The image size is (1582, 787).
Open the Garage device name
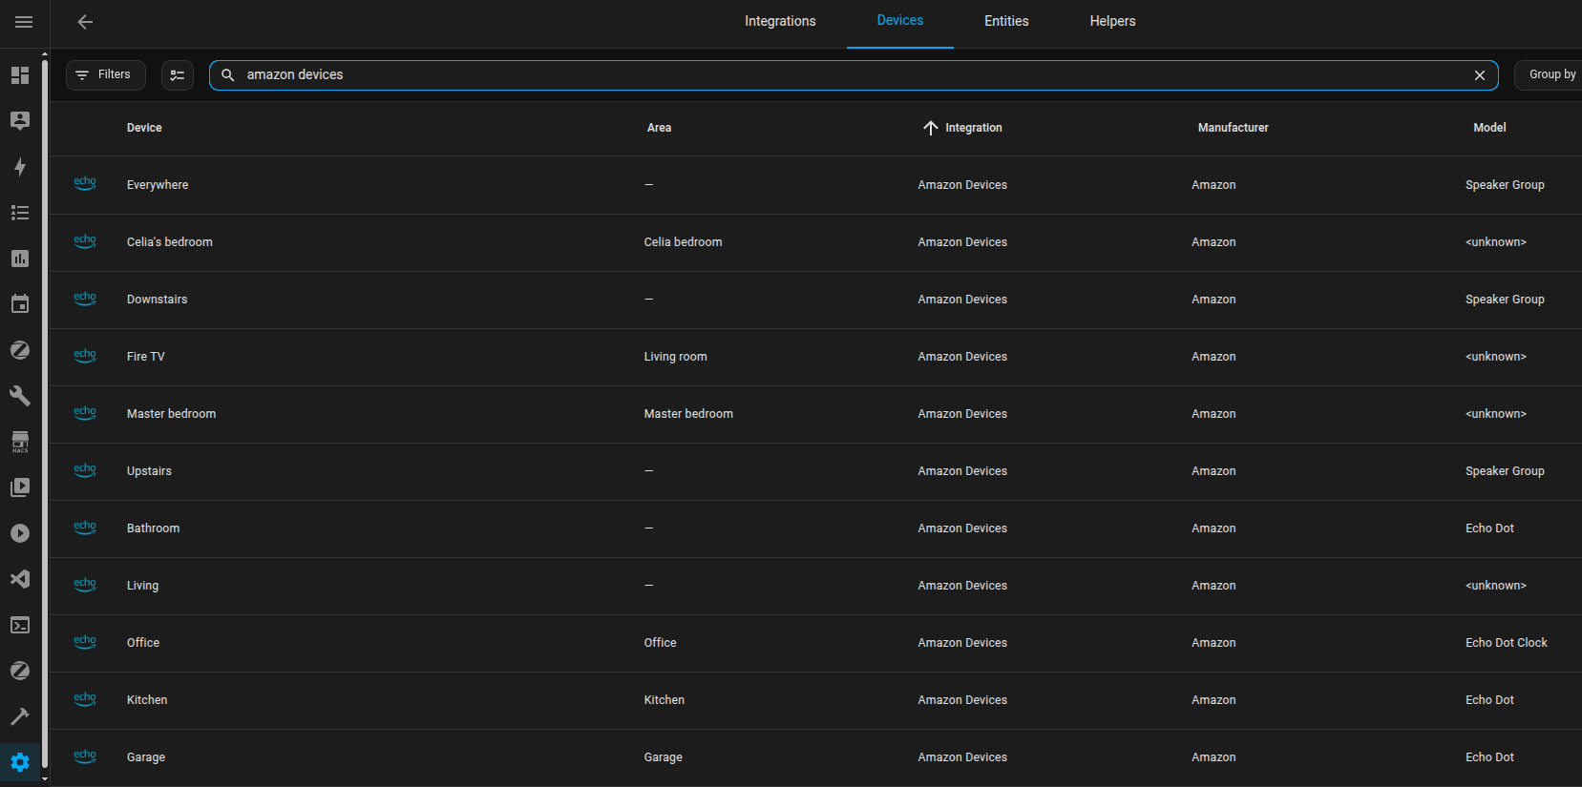pos(146,757)
